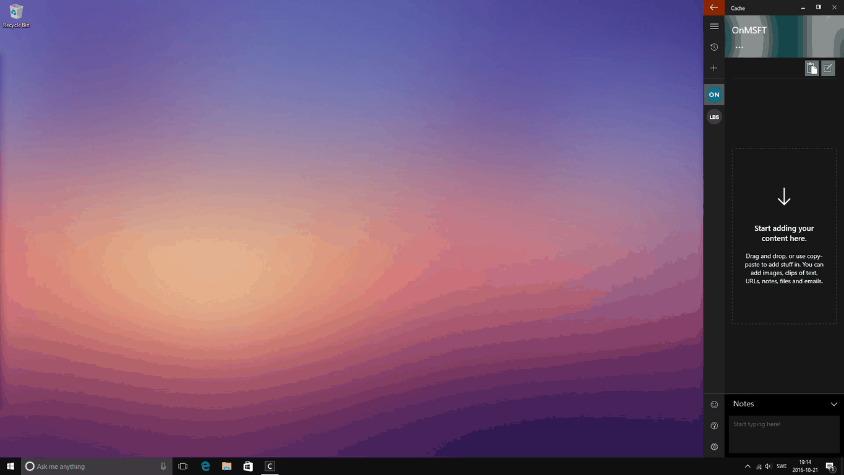This screenshot has height=475, width=844.
Task: Open the hamburger menu in Cache sidebar
Action: click(714, 27)
